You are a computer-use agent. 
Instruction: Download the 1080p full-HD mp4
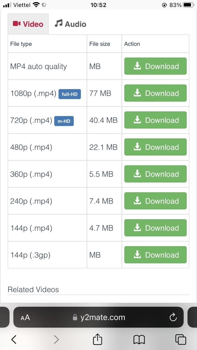(155, 93)
